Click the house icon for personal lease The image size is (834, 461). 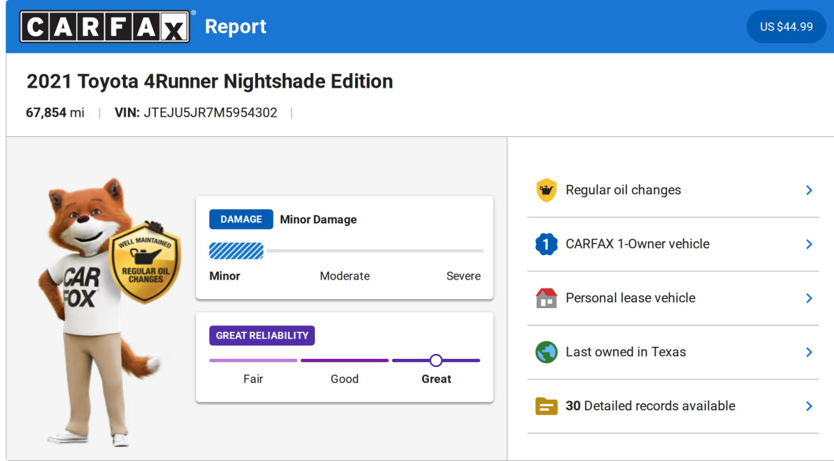click(546, 298)
